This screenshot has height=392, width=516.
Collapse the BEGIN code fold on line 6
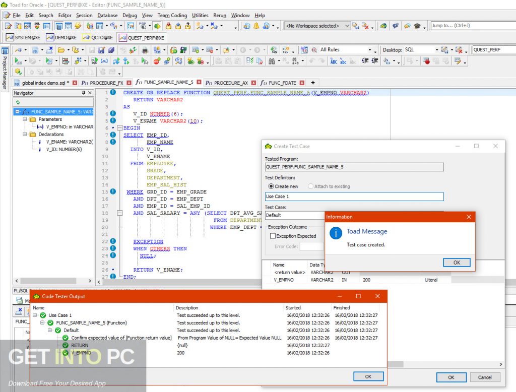click(x=120, y=128)
